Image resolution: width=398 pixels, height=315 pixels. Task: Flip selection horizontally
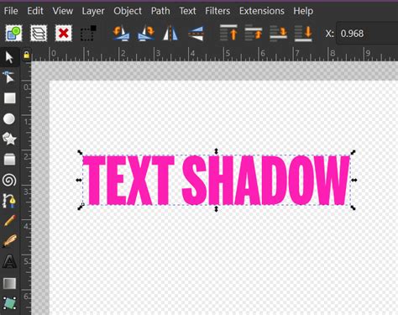point(170,34)
